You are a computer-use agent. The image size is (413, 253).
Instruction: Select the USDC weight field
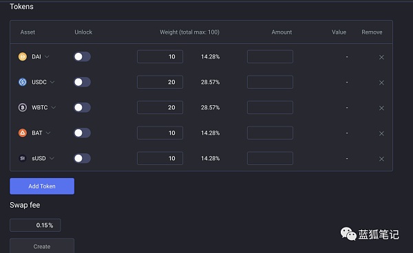[160, 82]
